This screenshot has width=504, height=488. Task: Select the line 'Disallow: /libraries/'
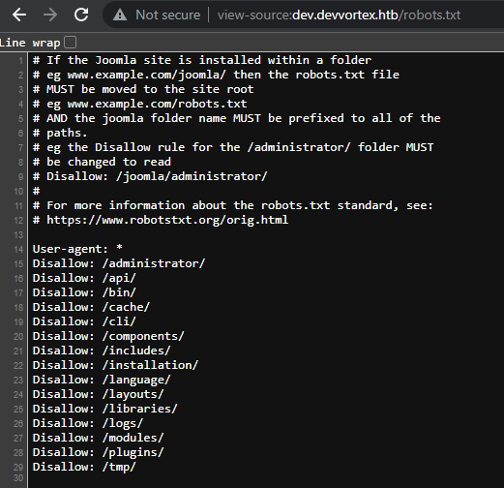click(104, 409)
